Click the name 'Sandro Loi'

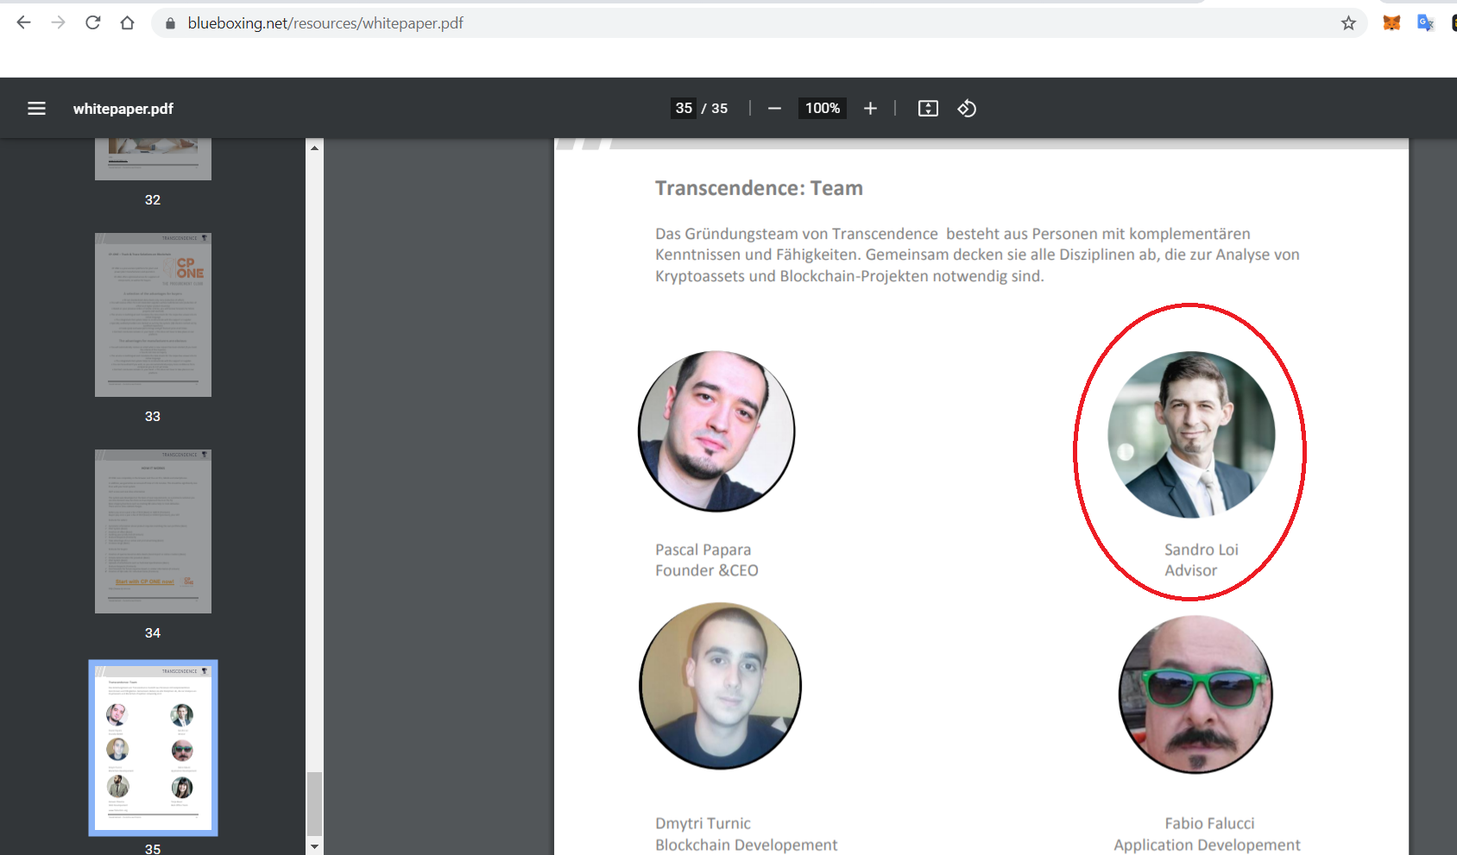[x=1201, y=550]
